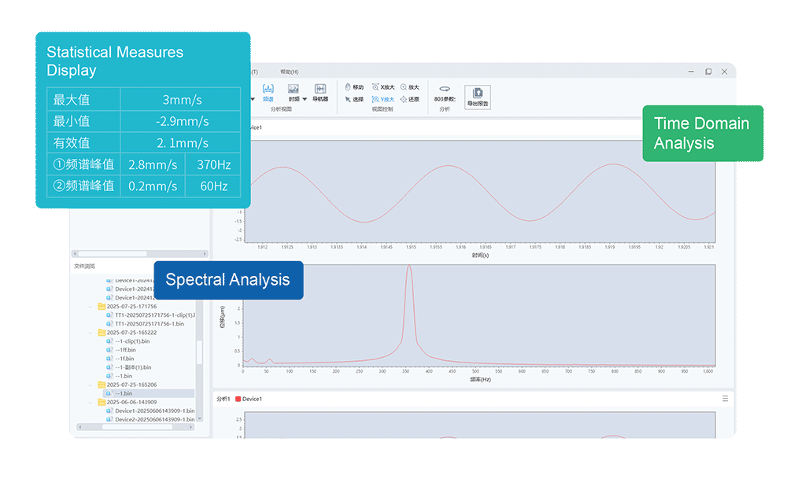The image size is (787, 486).
Task: Open the 导航器 navigator tool
Action: (320, 92)
